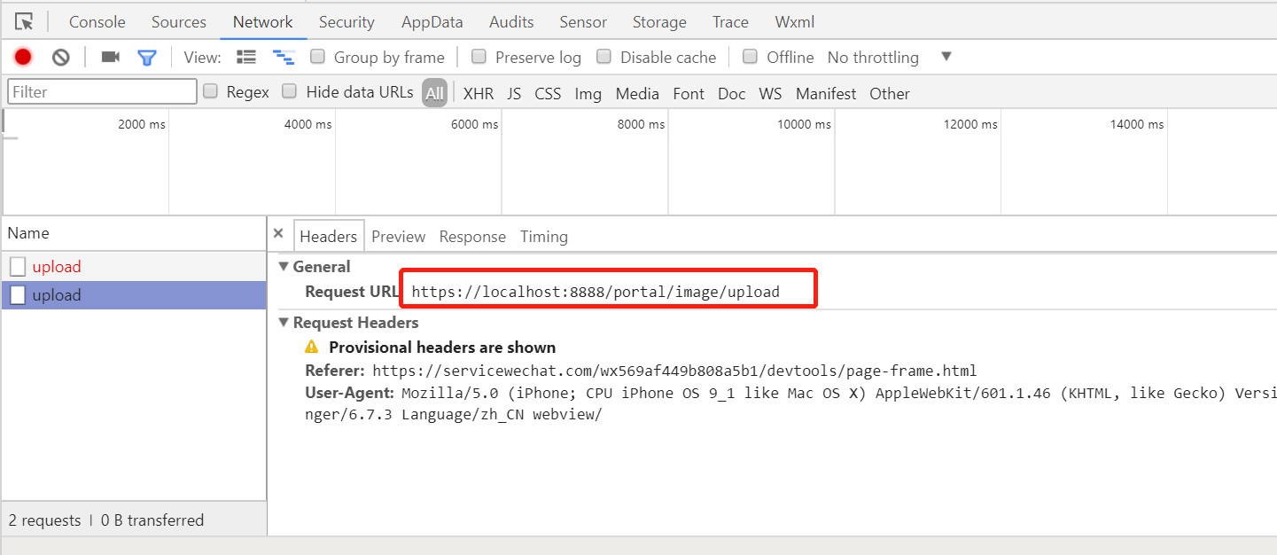This screenshot has height=555, width=1277.
Task: Click the inspect element picker icon
Action: (x=24, y=22)
